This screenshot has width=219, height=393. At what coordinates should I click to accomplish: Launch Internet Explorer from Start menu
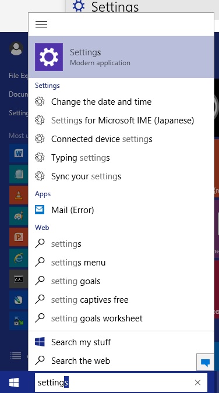19,258
